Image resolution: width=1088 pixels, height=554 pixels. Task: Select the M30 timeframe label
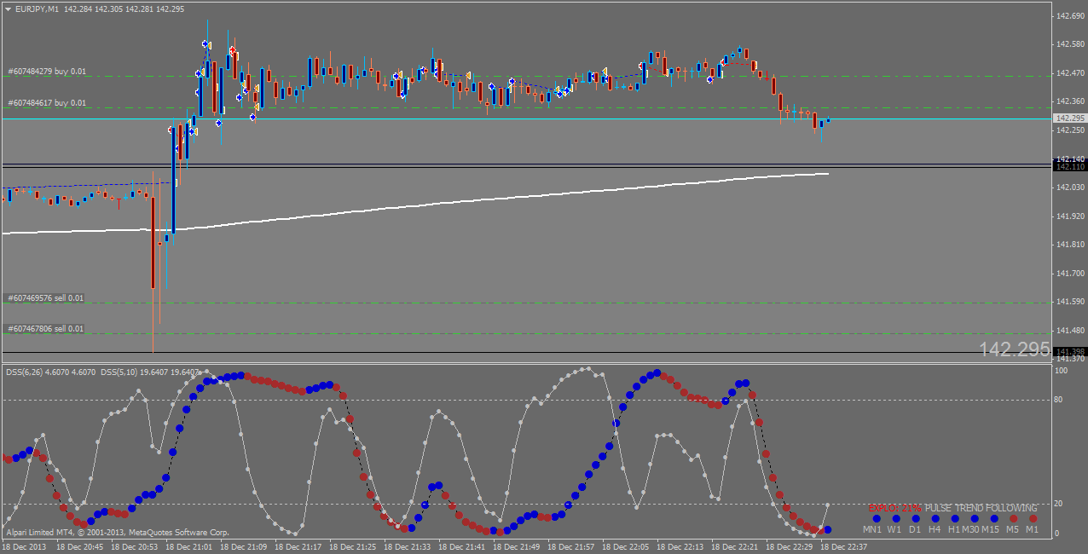coord(971,529)
